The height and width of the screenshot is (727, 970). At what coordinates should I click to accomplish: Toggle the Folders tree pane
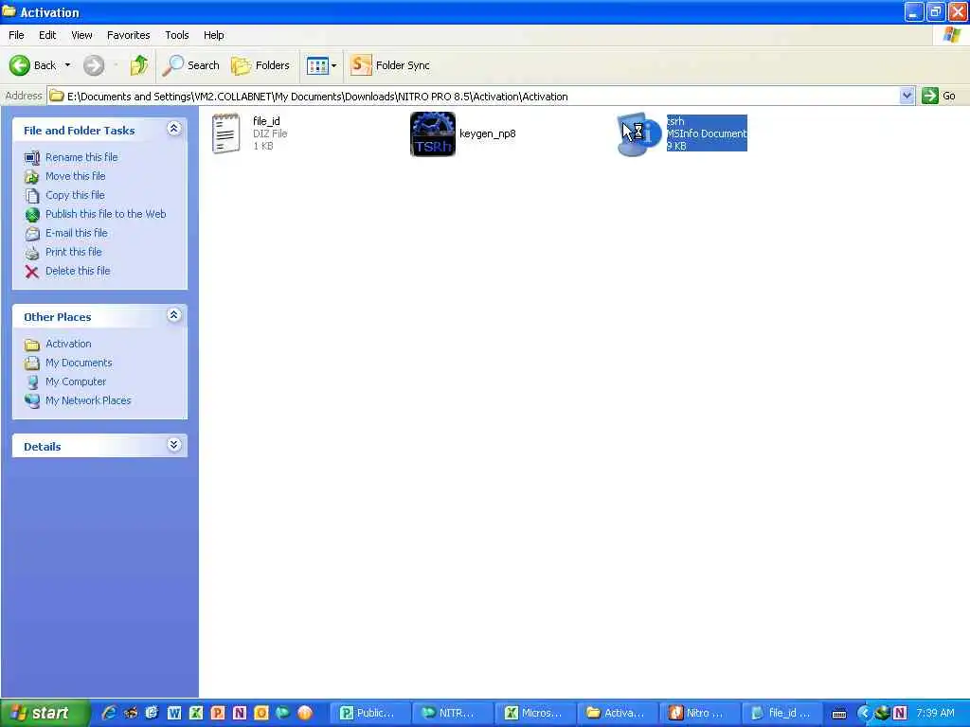[x=260, y=65]
